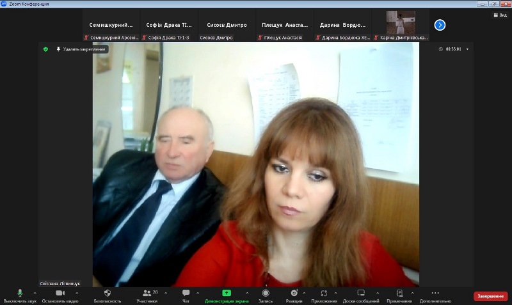
Task: Select Плещук Анастасія participant tile
Action: click(284, 25)
